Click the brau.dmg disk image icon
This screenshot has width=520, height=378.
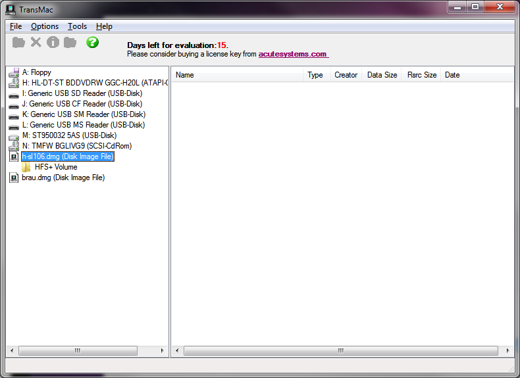coord(14,177)
